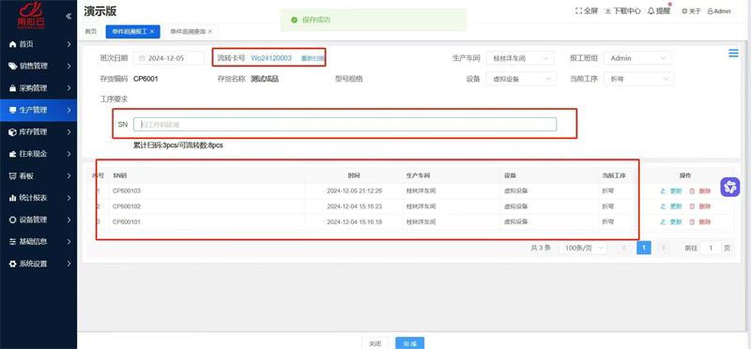Expand the 销售管理 menu chevron
The image size is (751, 349).
pyautogui.click(x=69, y=66)
